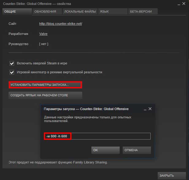Open the blog.counter-strike.net link
Screen dimensions: 189x180
pos(61,24)
